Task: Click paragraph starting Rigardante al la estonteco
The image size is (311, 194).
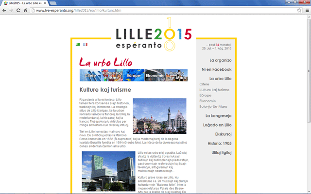Action: [105, 112]
